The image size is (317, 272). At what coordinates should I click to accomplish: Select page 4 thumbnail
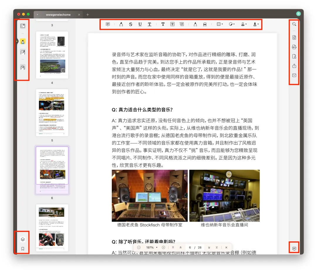(x=52, y=55)
